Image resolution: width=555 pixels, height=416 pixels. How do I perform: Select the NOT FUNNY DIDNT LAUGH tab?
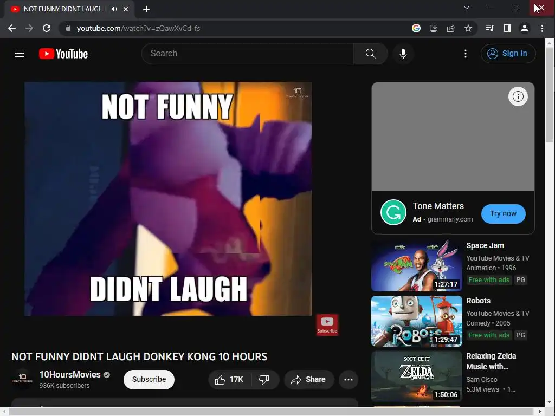[x=63, y=9]
